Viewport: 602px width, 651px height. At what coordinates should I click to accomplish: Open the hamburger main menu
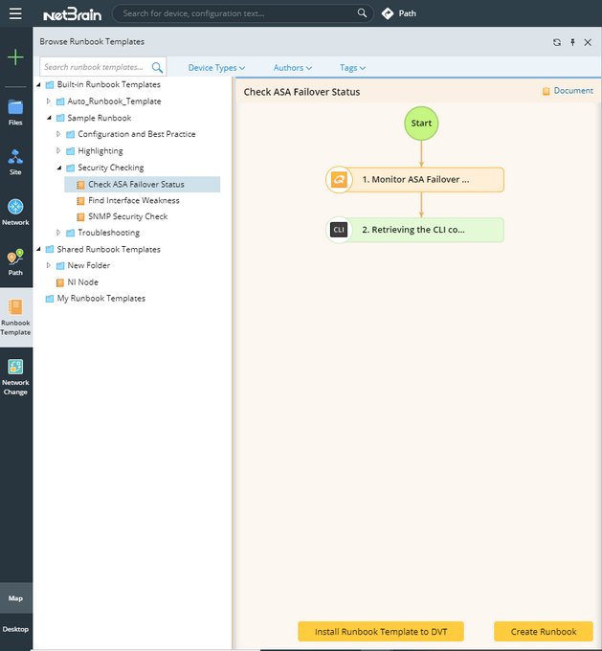pos(15,13)
